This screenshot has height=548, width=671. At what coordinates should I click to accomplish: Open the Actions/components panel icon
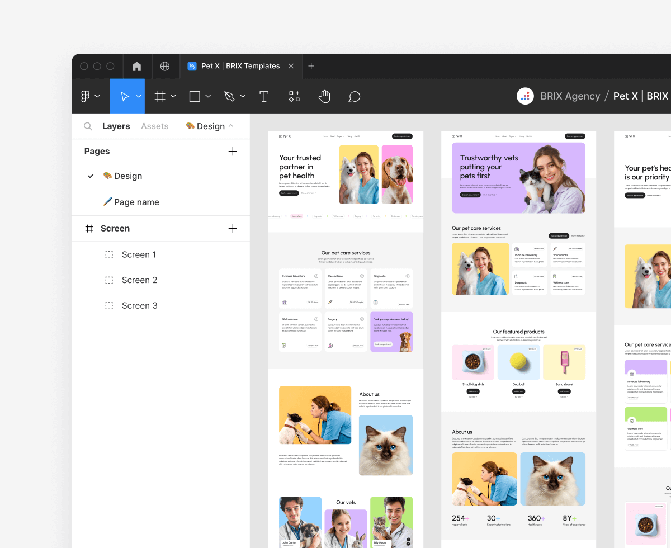coord(294,96)
